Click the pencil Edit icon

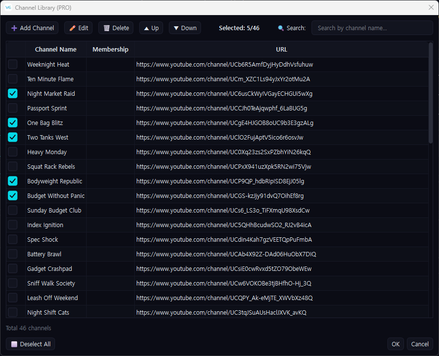coord(73,28)
